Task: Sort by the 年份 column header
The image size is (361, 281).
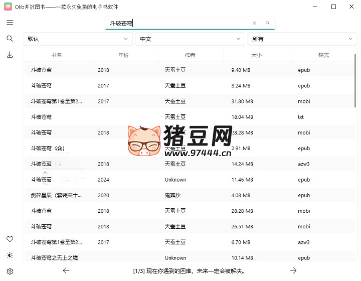Action: tap(123, 55)
